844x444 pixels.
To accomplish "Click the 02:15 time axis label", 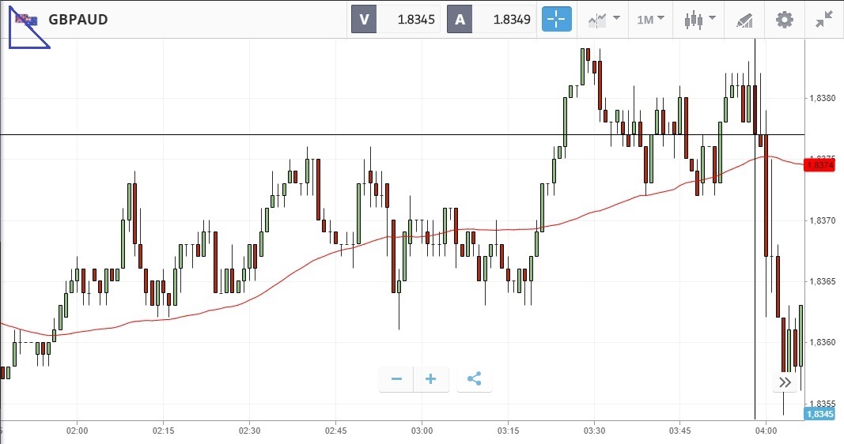I will [163, 431].
